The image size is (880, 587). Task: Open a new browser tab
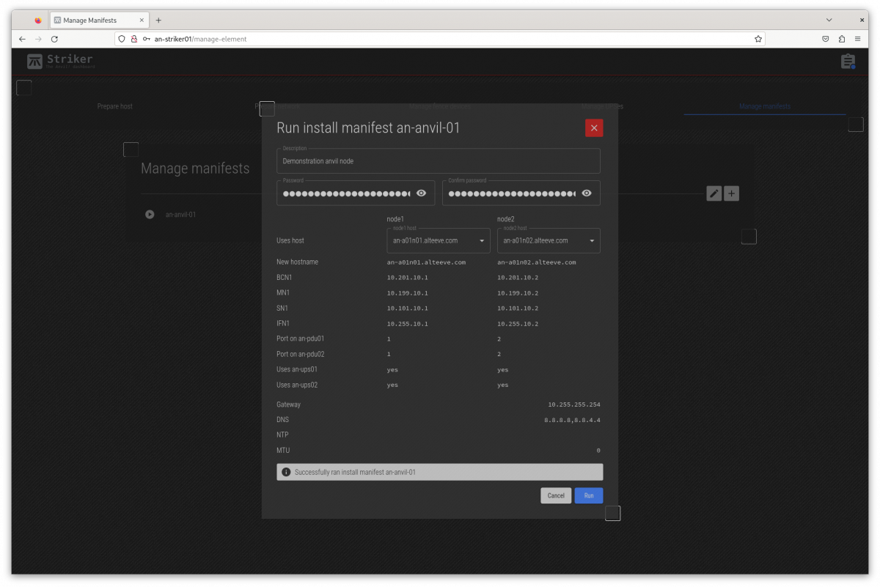click(158, 21)
